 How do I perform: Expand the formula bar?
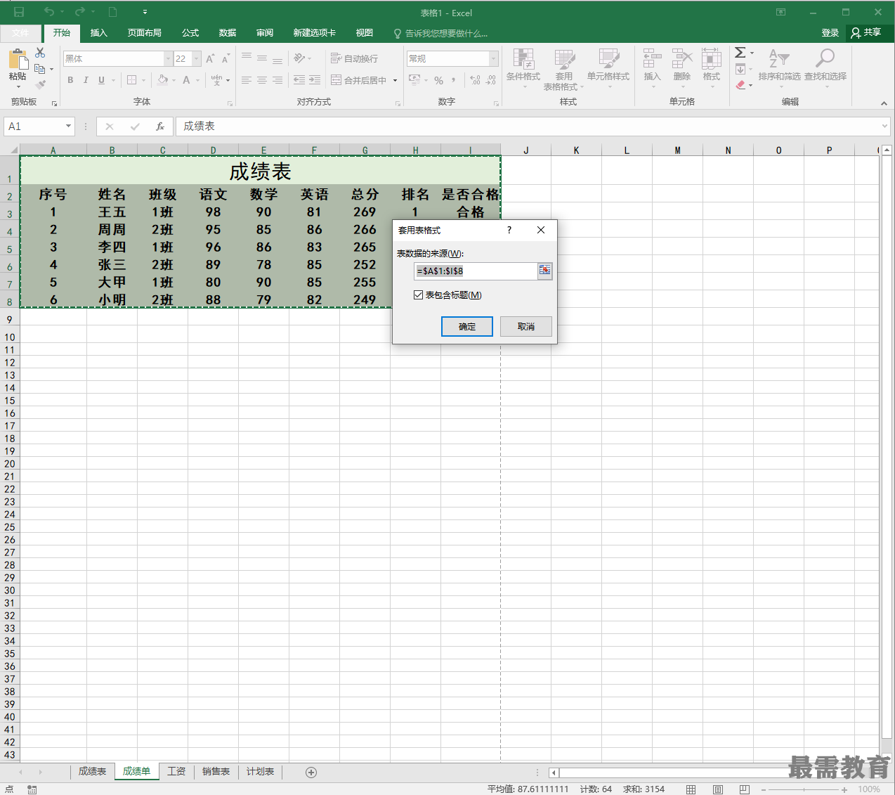pos(884,127)
